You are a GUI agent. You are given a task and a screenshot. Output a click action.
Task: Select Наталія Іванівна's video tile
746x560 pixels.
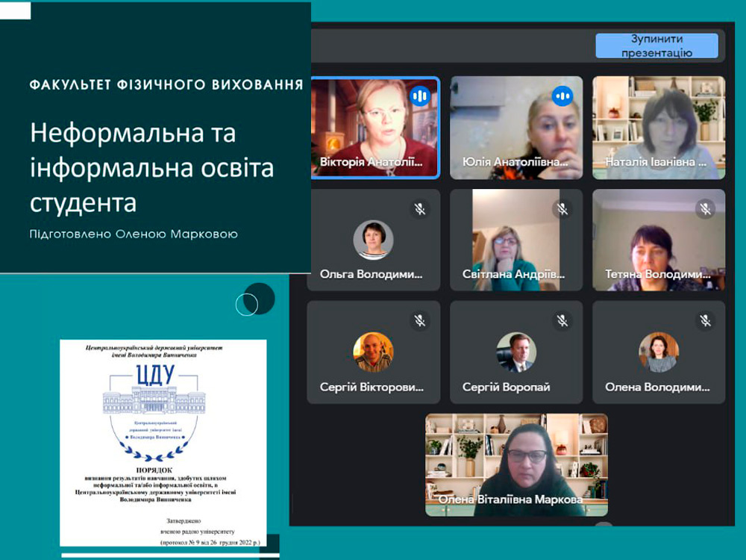(x=659, y=127)
